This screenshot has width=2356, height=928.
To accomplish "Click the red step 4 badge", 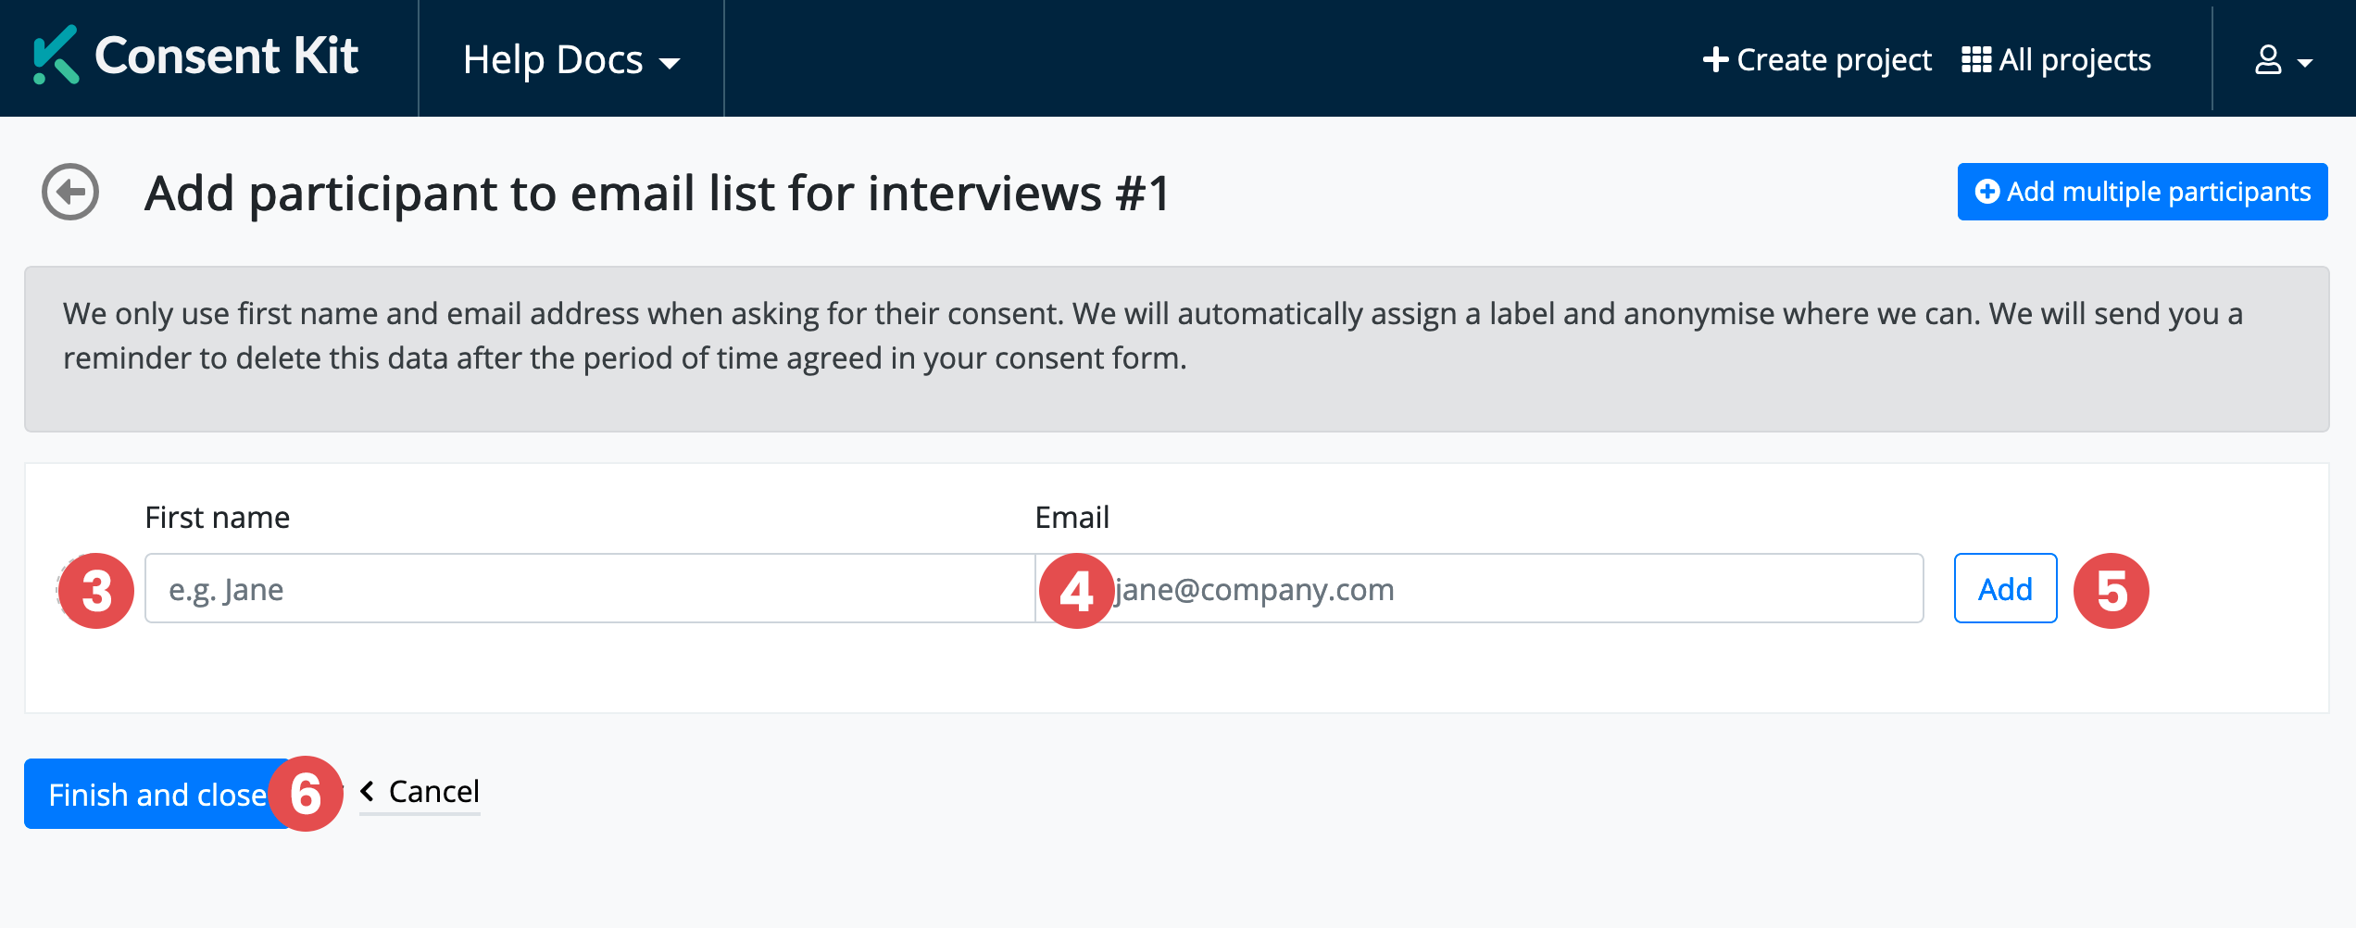I will [1075, 591].
